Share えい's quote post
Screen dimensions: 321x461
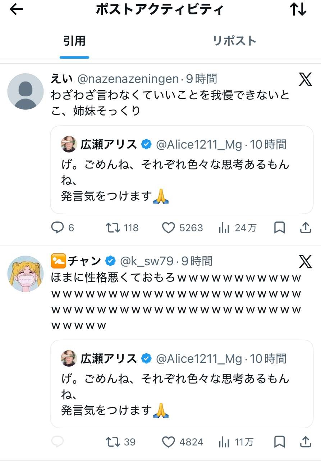click(x=305, y=227)
